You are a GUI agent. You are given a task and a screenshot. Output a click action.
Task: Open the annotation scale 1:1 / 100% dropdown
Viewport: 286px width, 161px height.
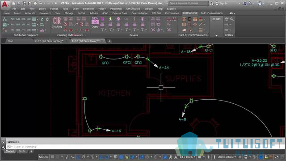[x=187, y=157]
